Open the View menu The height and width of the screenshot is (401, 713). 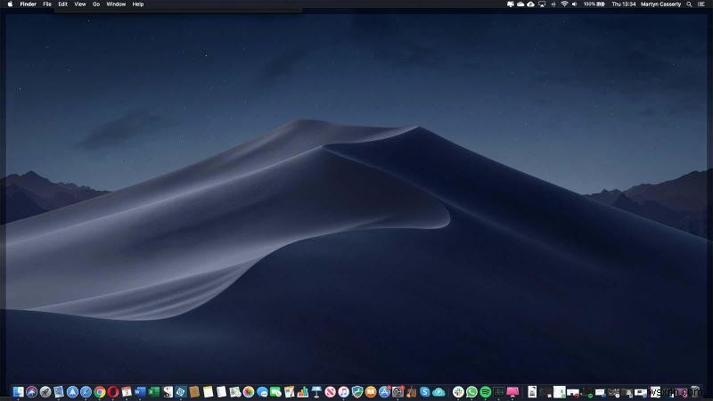[x=80, y=4]
